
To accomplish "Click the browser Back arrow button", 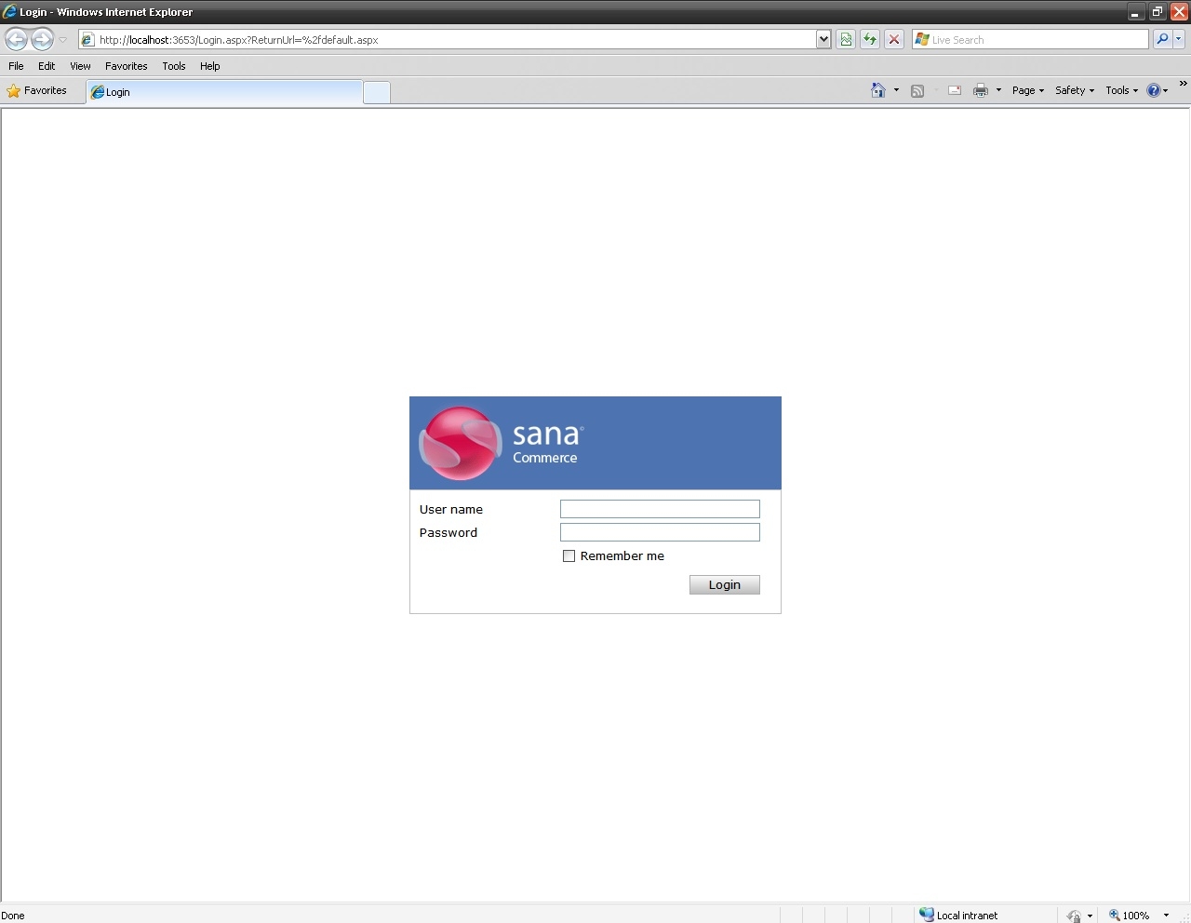I will pos(17,39).
